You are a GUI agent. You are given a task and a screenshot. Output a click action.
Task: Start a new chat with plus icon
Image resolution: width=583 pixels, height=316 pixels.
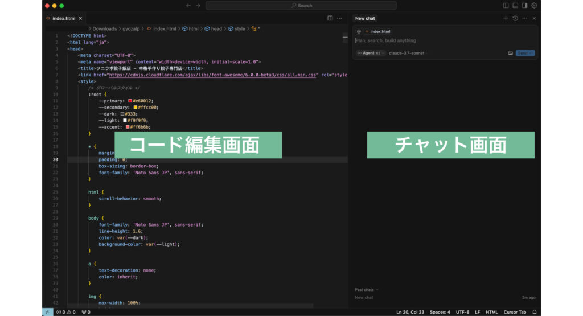[x=506, y=18]
